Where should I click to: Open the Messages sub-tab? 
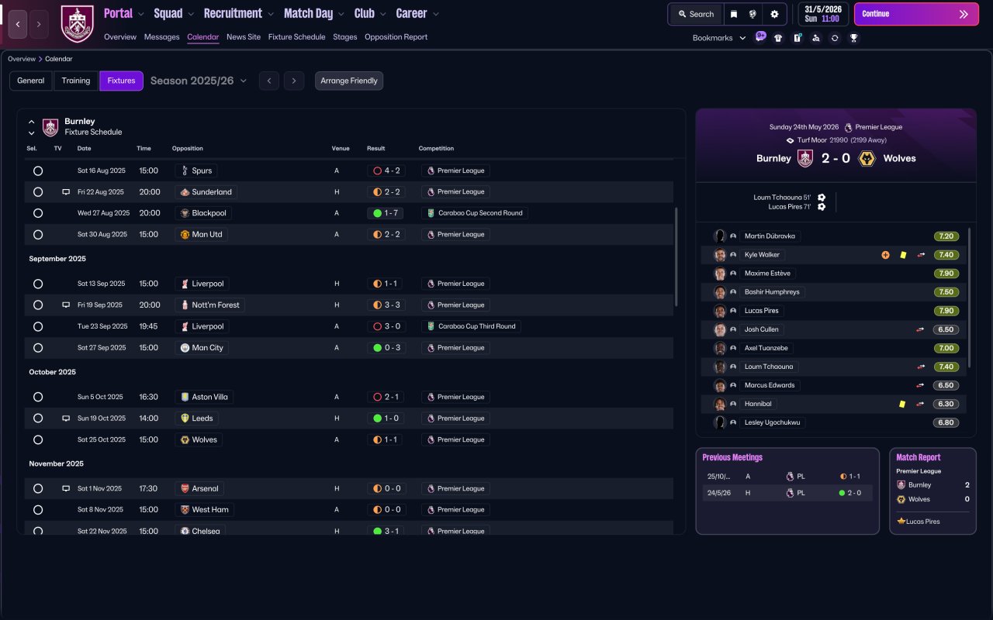point(161,37)
